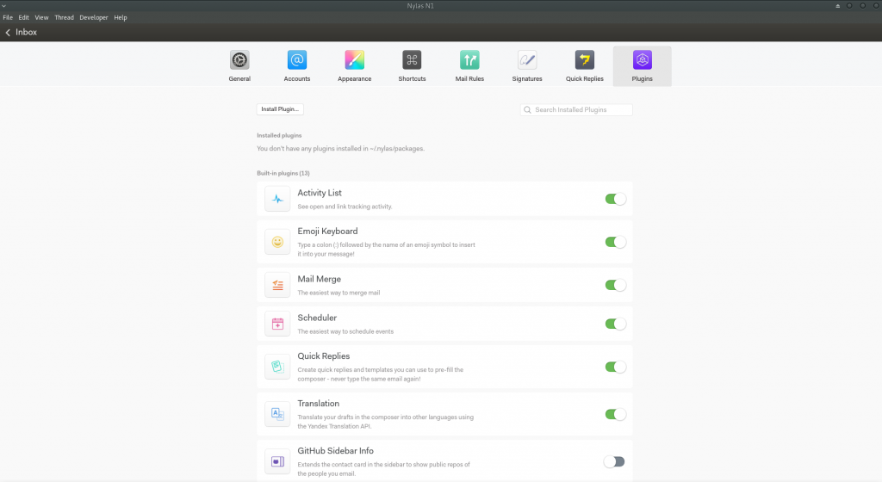Disable the Translation plugin toggle
The width and height of the screenshot is (882, 482).
pyautogui.click(x=615, y=415)
